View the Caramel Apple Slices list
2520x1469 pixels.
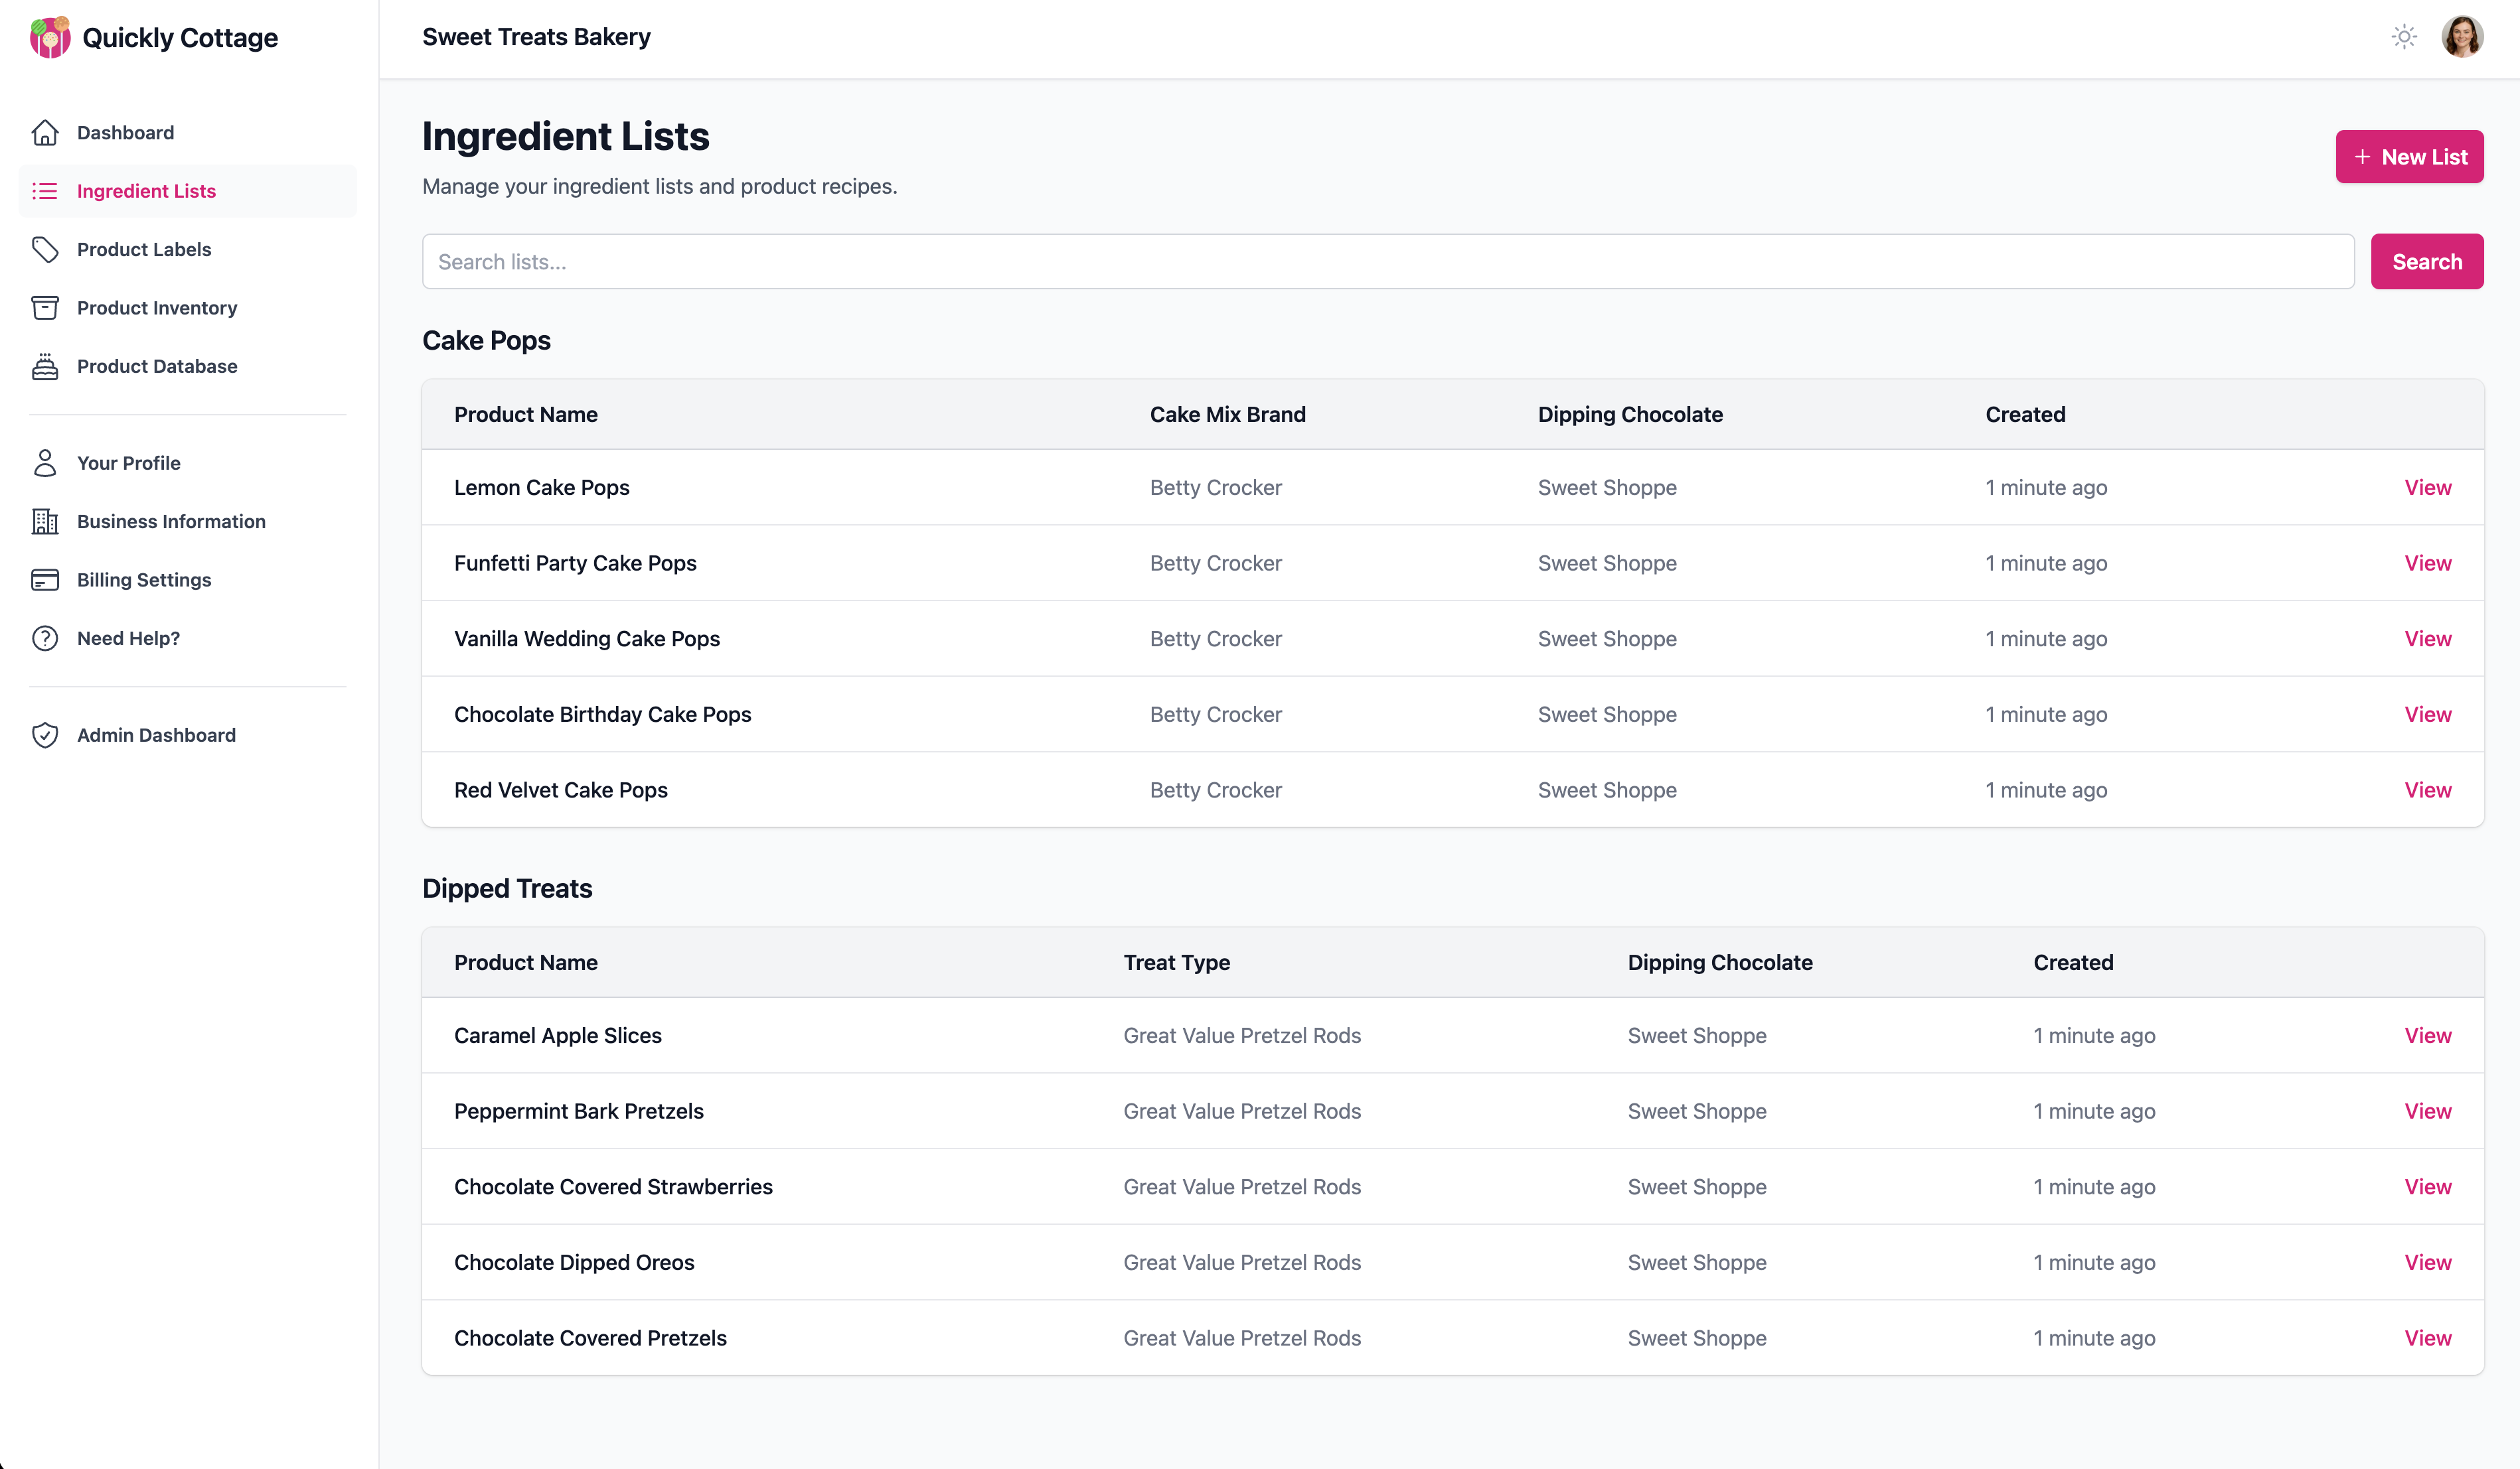coord(2428,1035)
